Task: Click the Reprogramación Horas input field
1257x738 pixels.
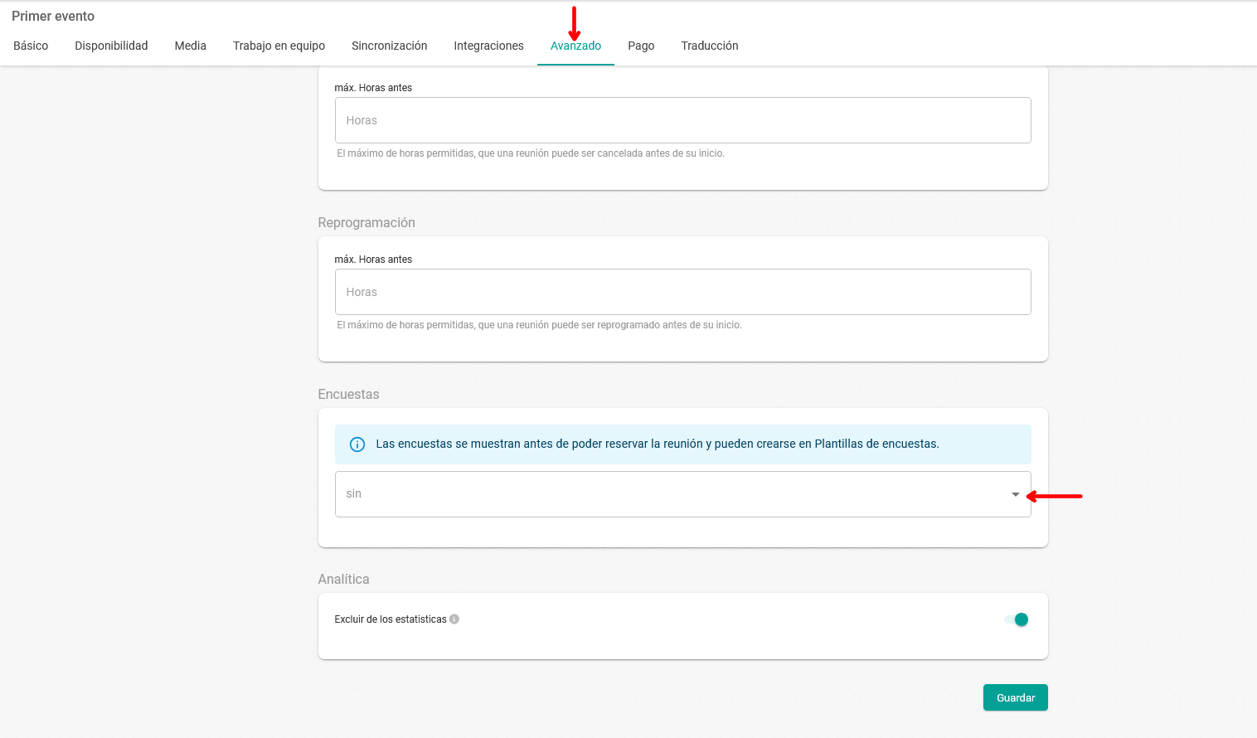Action: 682,292
